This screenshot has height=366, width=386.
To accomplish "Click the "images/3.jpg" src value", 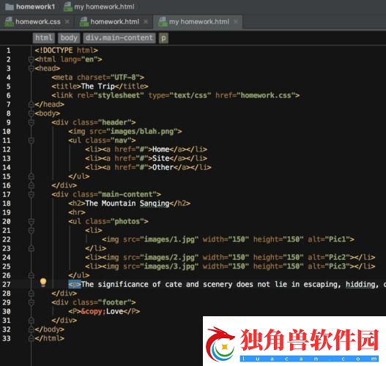I will 169,266.
